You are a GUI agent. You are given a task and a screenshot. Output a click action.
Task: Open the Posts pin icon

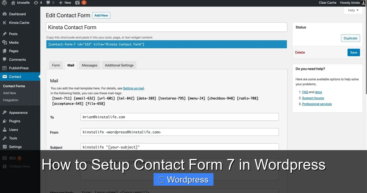[x=5, y=34]
